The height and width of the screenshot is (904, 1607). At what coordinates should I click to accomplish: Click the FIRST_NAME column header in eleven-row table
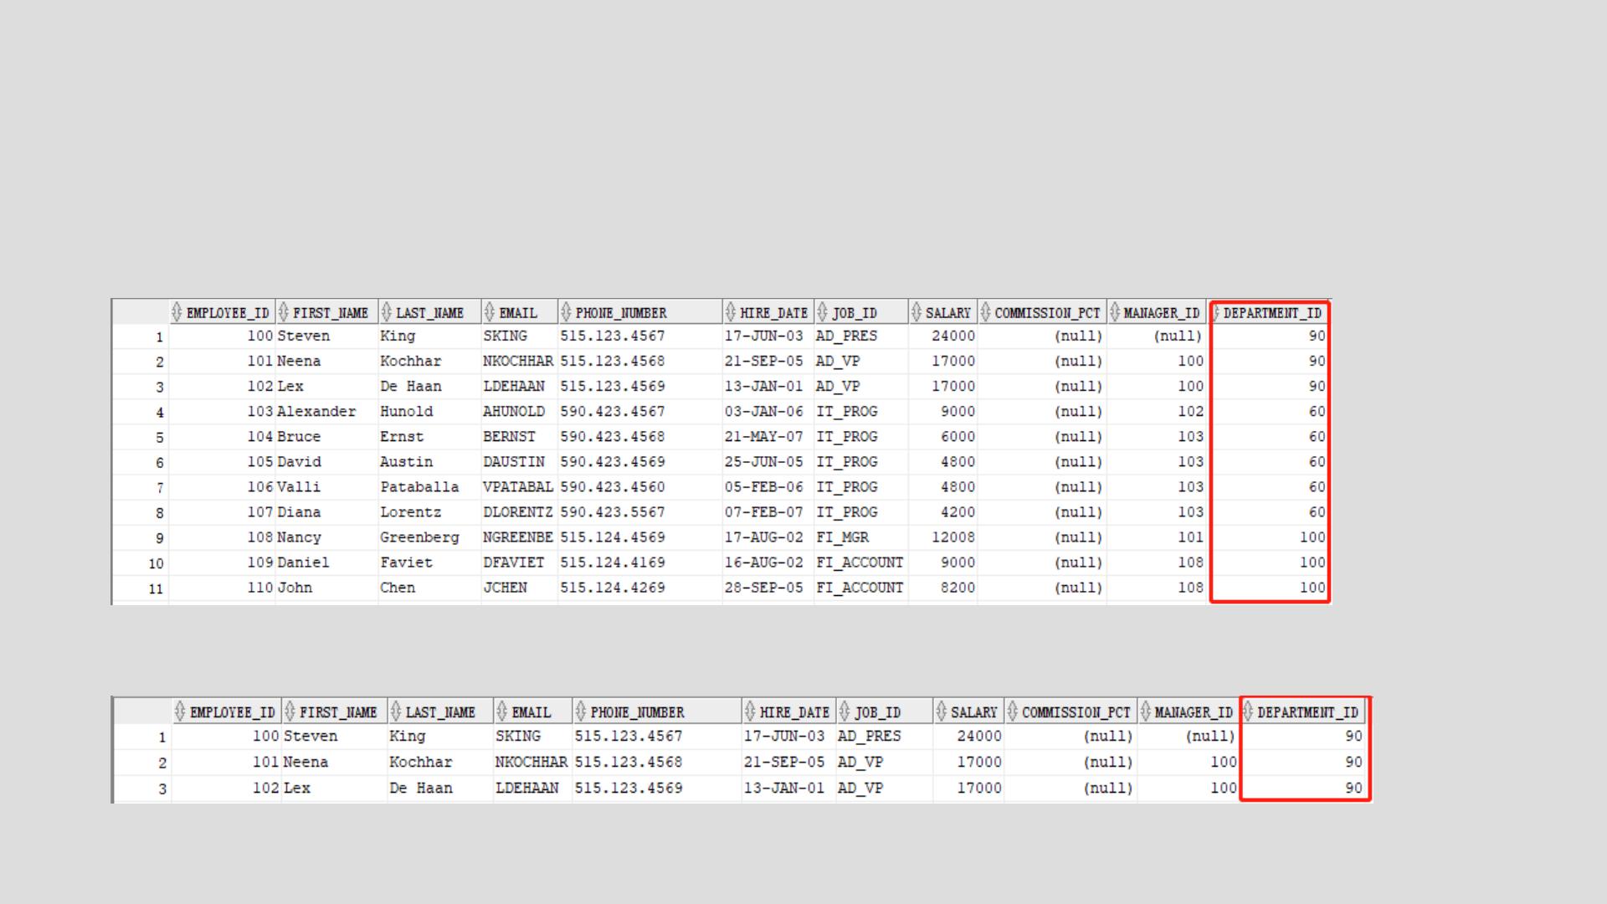(x=330, y=312)
